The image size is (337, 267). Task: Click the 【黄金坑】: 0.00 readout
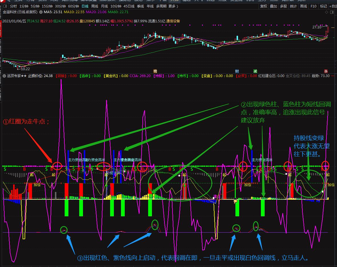coord(116,76)
